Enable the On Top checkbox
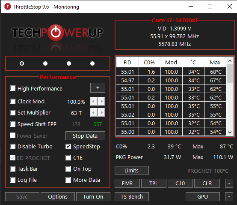Viewport: 237px width, 205px height. pos(68,169)
